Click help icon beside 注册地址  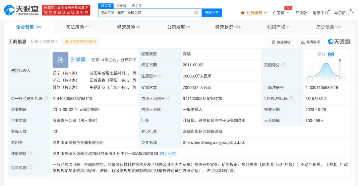coord(30,153)
